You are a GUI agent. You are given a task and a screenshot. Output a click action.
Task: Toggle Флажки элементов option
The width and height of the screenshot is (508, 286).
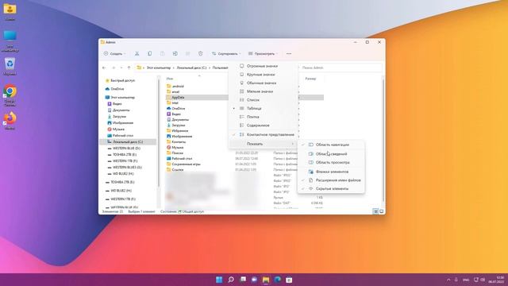pos(331,172)
